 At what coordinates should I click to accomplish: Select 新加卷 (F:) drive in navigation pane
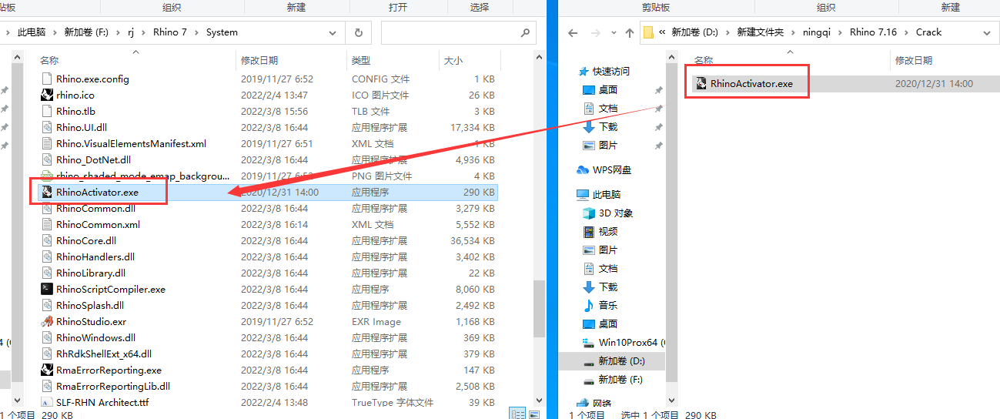613,379
